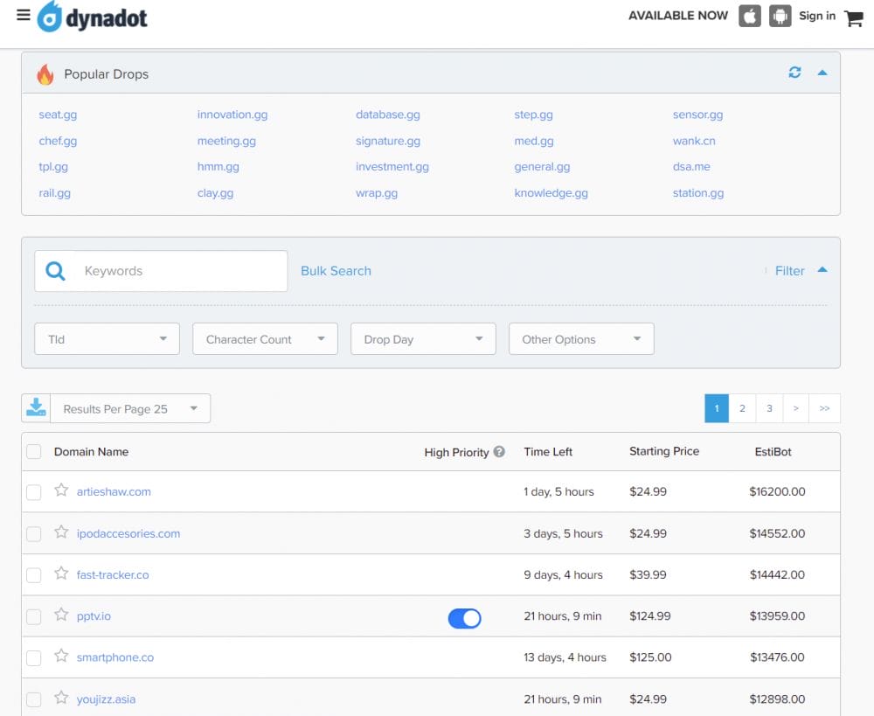Refresh the Popular Drops list
Screen dimensions: 874x716
click(x=794, y=73)
